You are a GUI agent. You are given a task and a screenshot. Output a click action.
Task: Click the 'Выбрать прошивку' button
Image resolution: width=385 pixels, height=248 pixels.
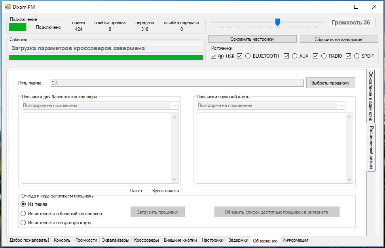pyautogui.click(x=330, y=83)
